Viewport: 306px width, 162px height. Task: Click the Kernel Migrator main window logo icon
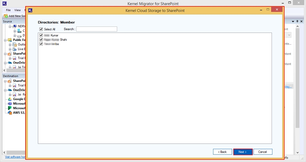click(x=5, y=3)
